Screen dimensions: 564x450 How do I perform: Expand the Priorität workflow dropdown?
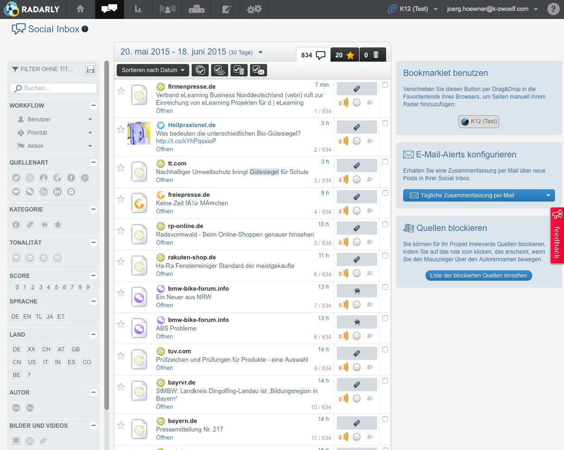(x=90, y=133)
